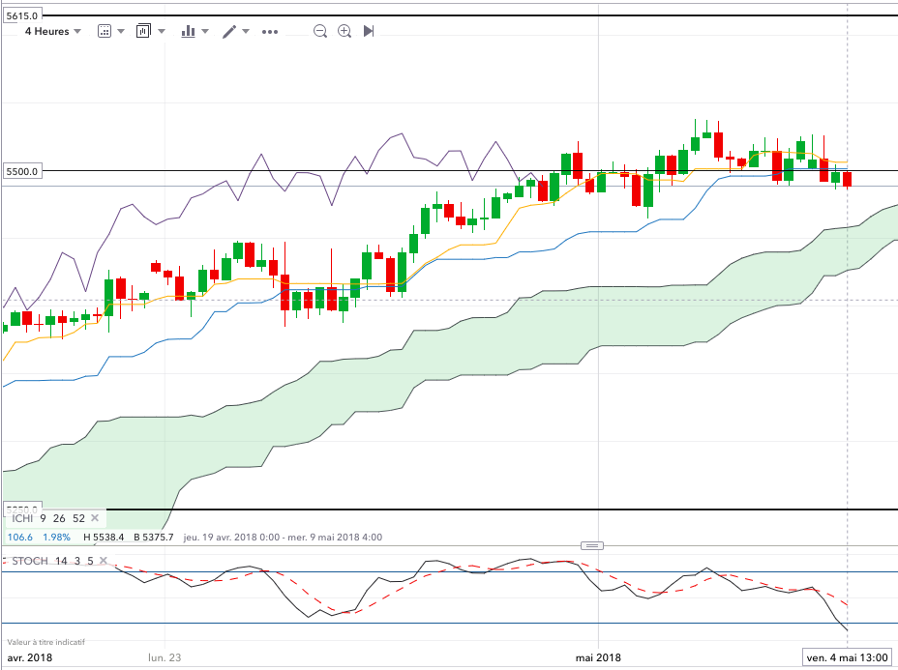Screen dimensions: 898x670
Task: Select the 5250.0 price level label
Action: pos(22,509)
